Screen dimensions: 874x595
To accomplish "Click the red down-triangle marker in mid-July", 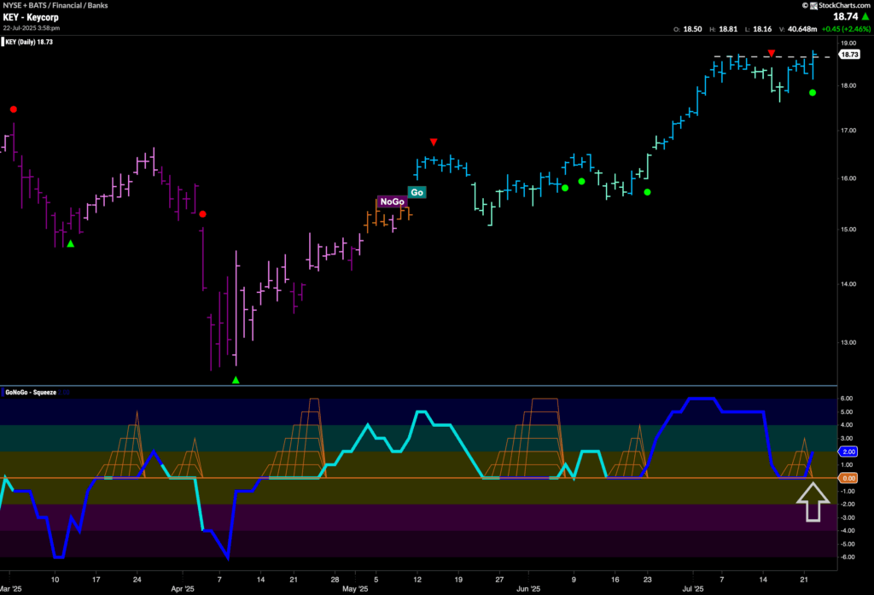I will (772, 54).
